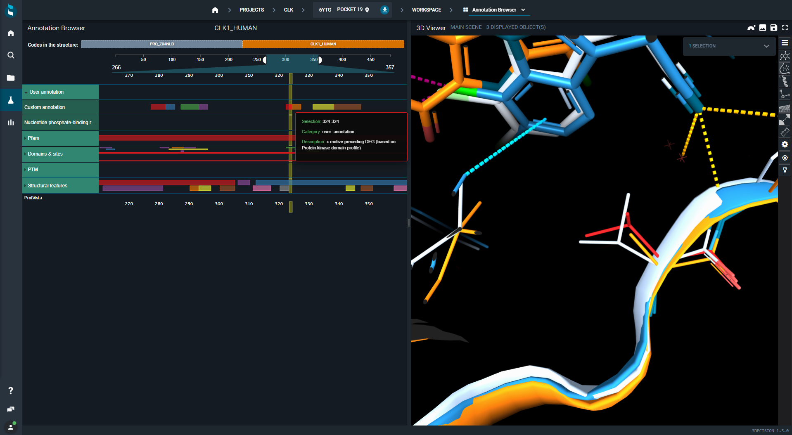Open POCKET 19 breadcrumb
Screen dimensions: 792x435
pyautogui.click(x=350, y=9)
